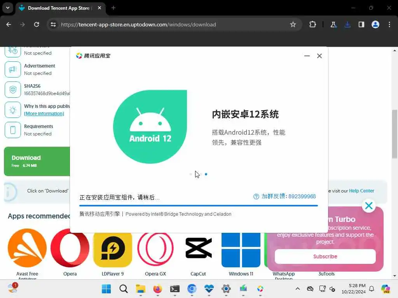This screenshot has width=398, height=298.
Task: Open the weather widget with badge
Action: pos(13,288)
